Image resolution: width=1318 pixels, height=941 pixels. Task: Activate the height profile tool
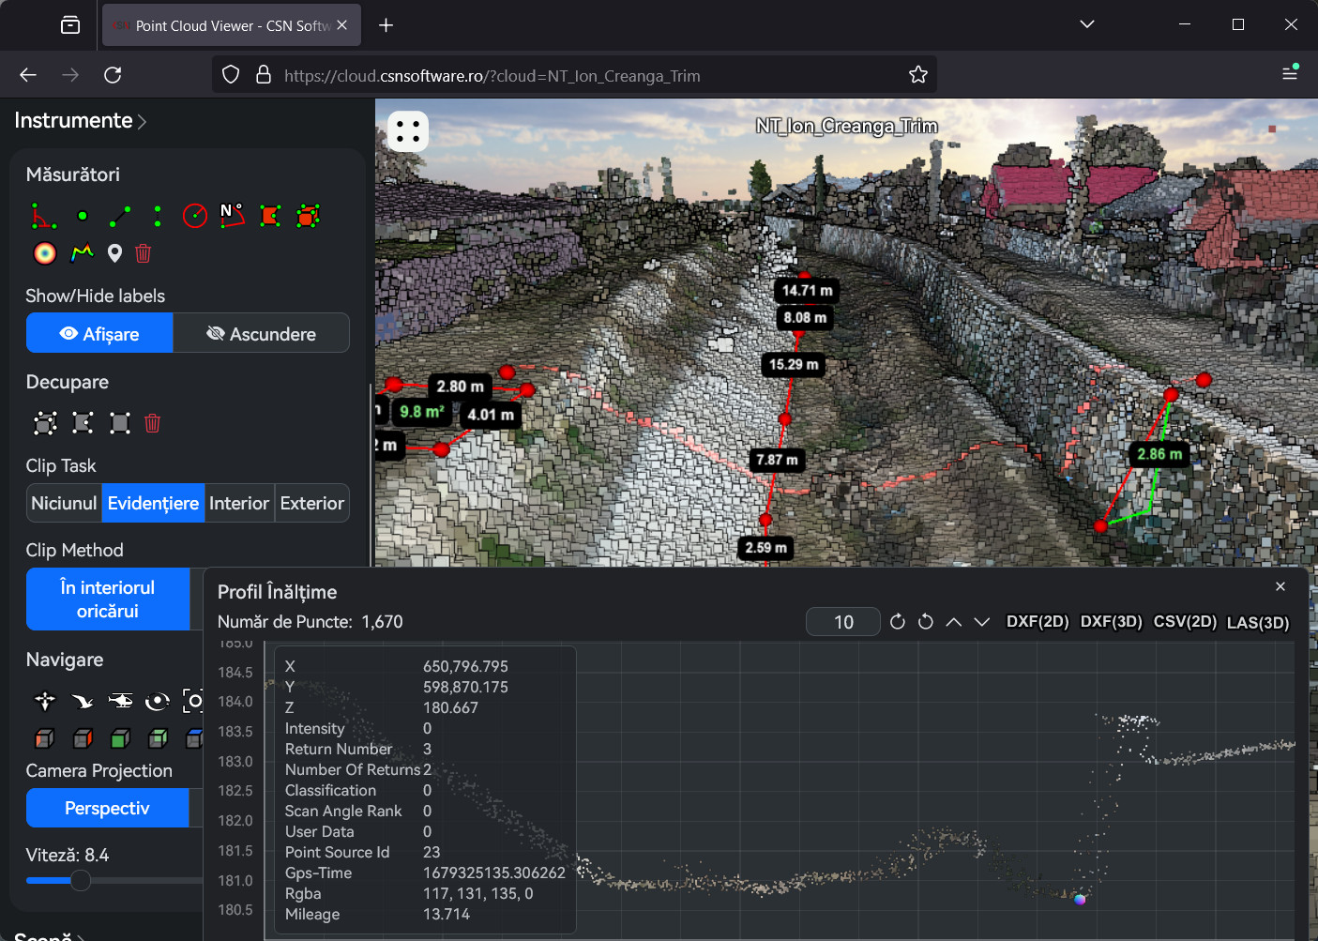[82, 252]
